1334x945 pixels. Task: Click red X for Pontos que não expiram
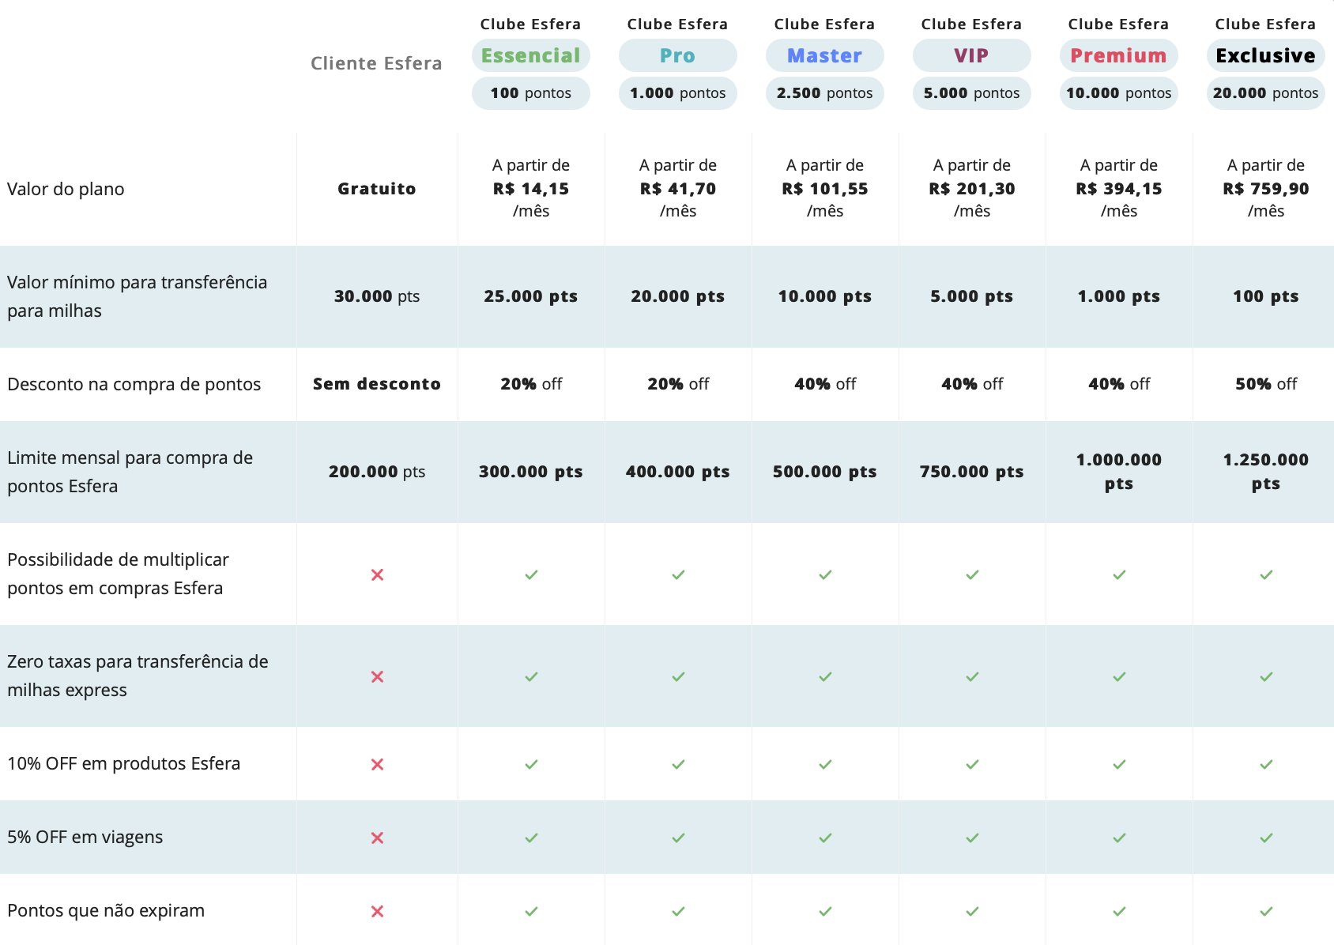tap(377, 911)
